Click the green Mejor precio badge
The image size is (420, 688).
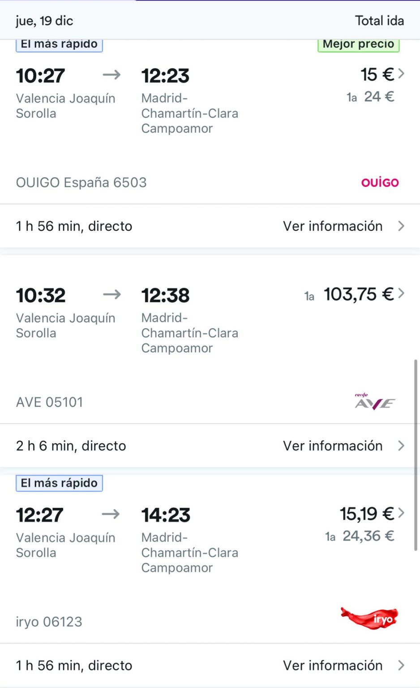358,44
